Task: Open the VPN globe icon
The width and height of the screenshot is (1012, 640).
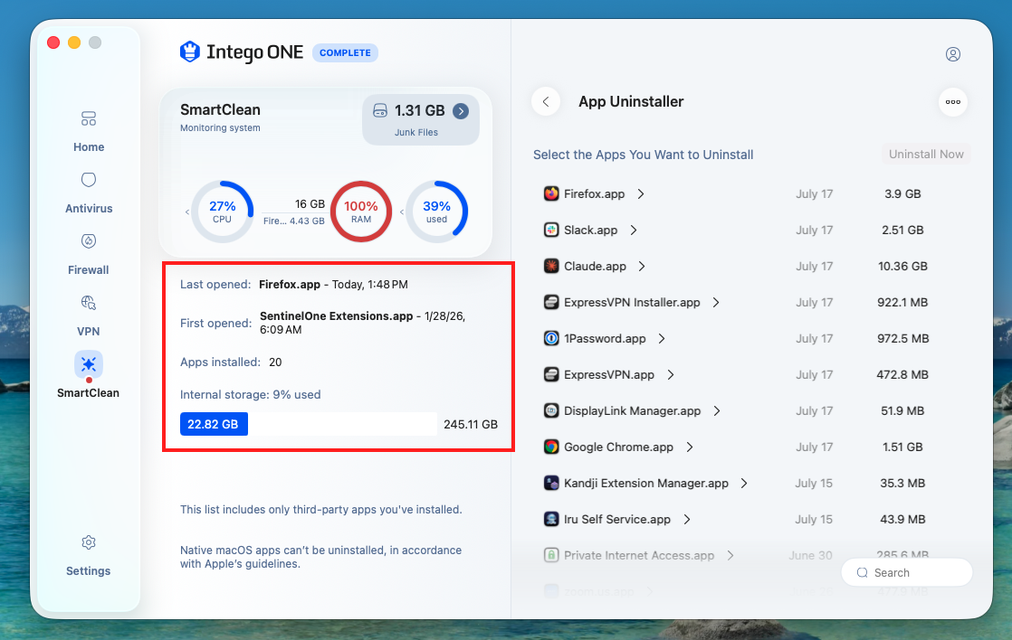Action: tap(89, 302)
